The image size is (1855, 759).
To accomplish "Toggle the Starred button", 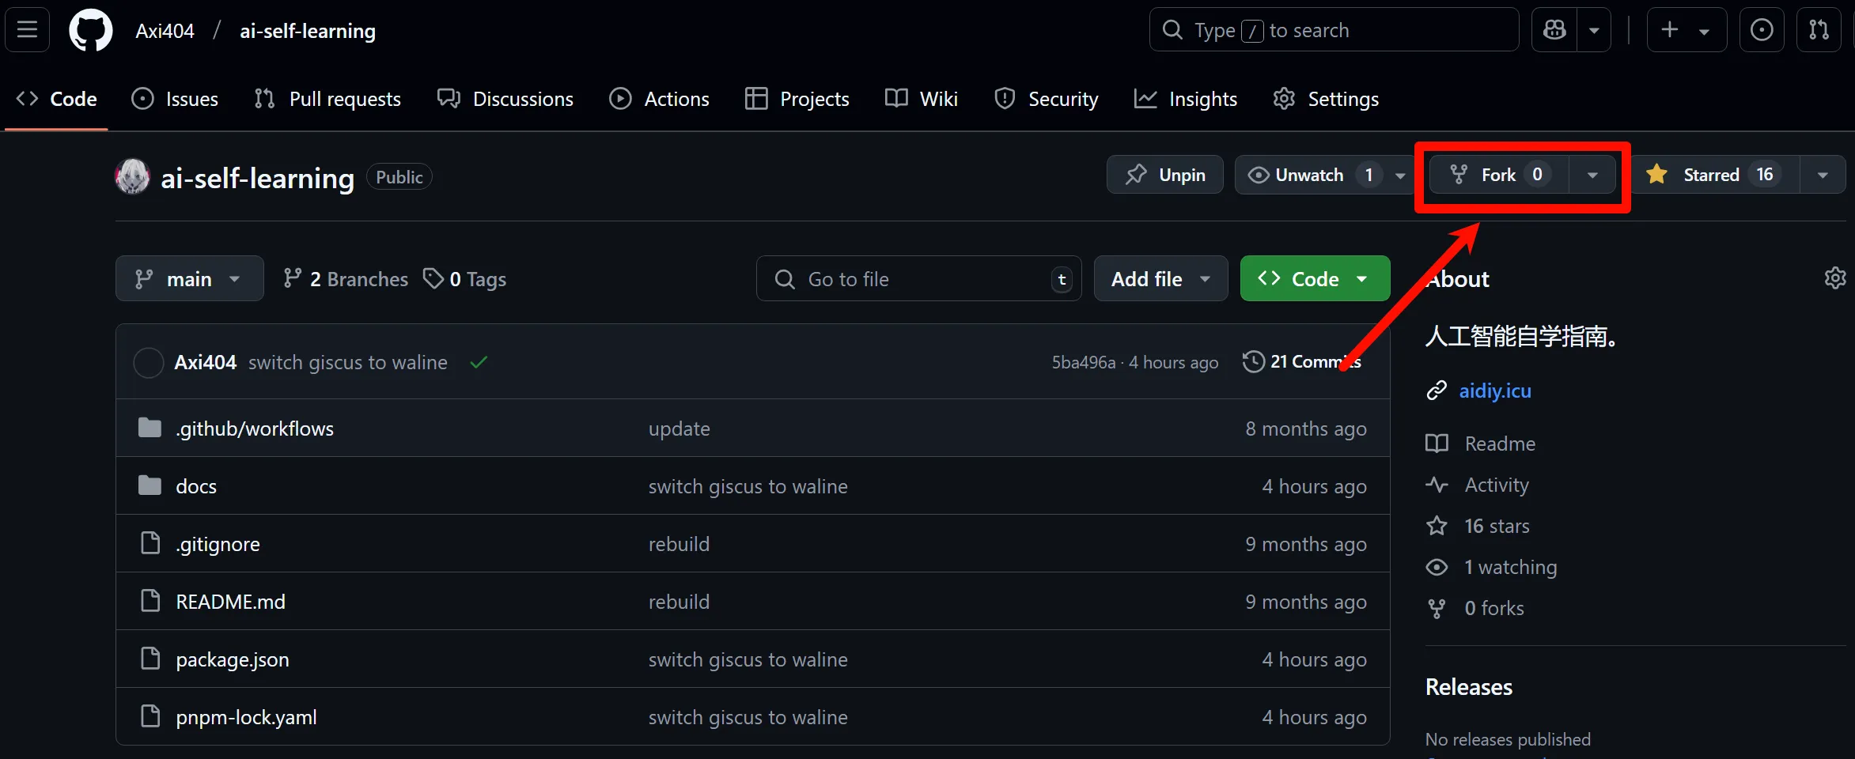I will coord(1715,175).
